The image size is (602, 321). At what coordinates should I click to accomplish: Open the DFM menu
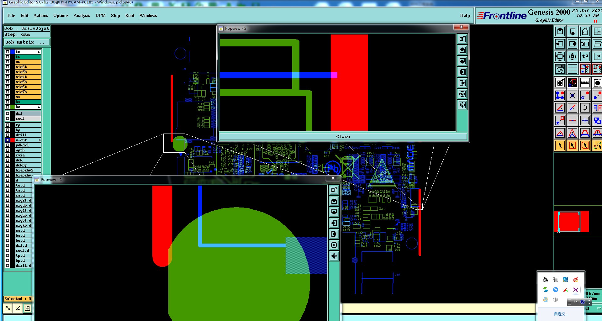coord(101,15)
